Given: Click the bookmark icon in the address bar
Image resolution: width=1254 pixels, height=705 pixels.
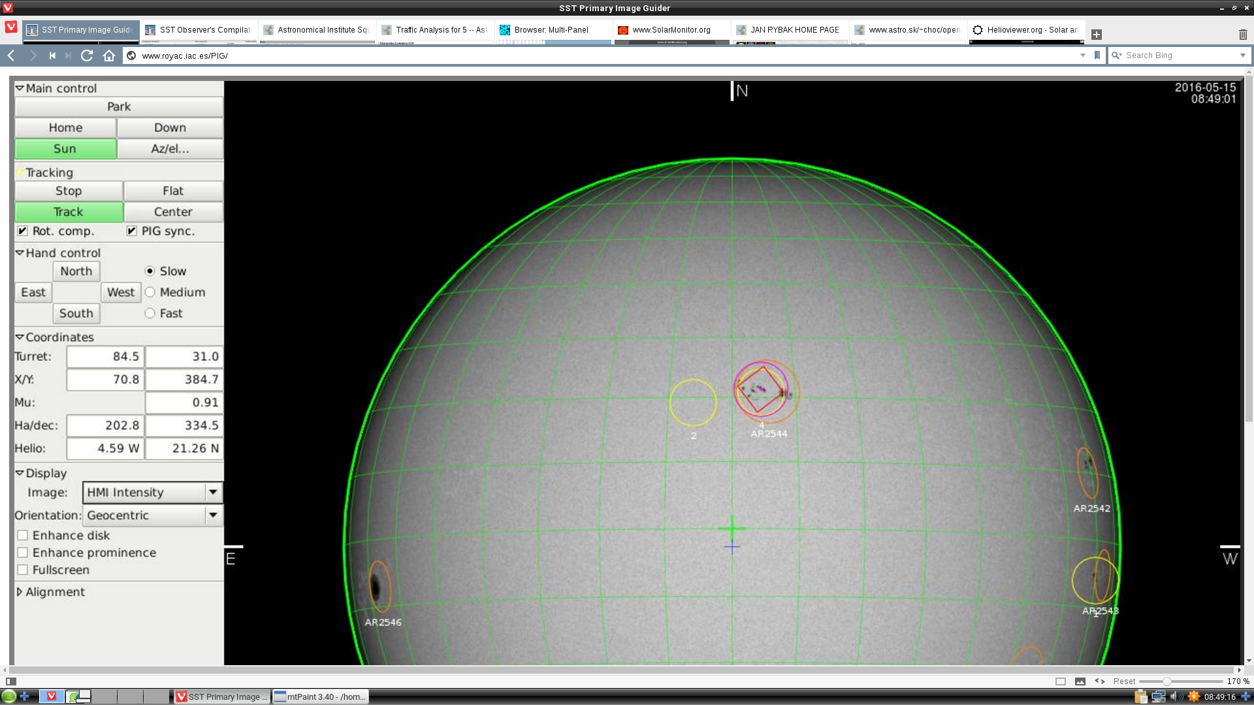Looking at the screenshot, I should pyautogui.click(x=1097, y=55).
